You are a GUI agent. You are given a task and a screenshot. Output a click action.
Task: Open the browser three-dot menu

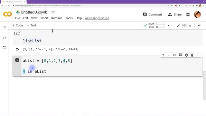coord(204,6)
